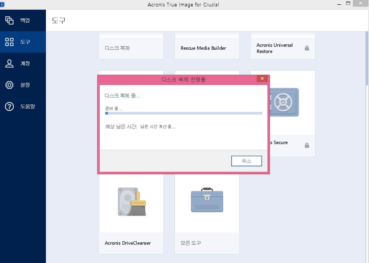369x263 pixels.
Task: Maximize the Acronis True Image window
Action: [x=348, y=3]
